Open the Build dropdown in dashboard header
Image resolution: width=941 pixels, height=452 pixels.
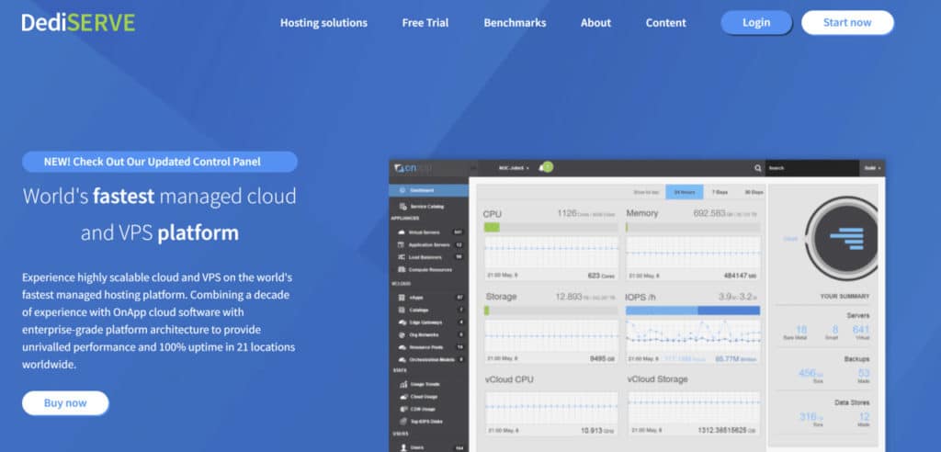coord(871,168)
